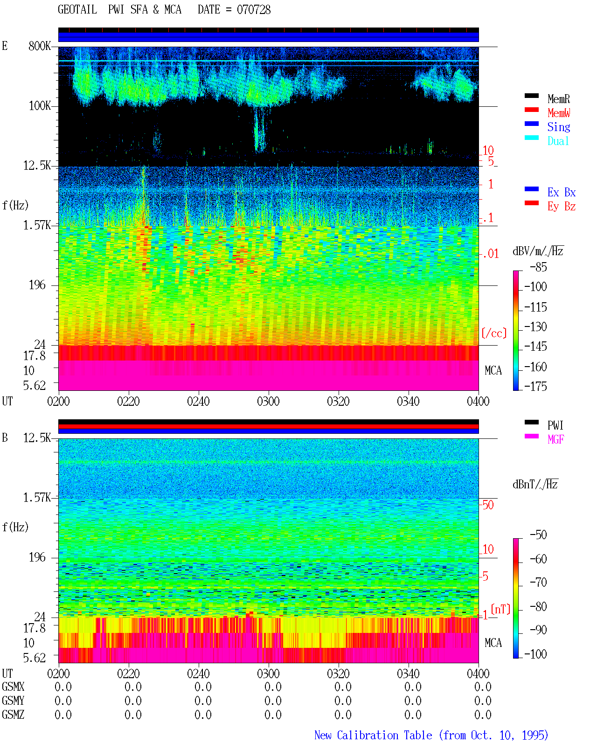Click the -85 value on E color bar
This screenshot has width=597, height=743.
pos(538,267)
